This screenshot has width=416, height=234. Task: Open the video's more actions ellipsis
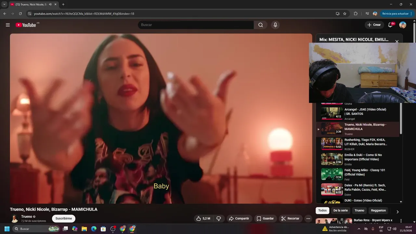308,219
